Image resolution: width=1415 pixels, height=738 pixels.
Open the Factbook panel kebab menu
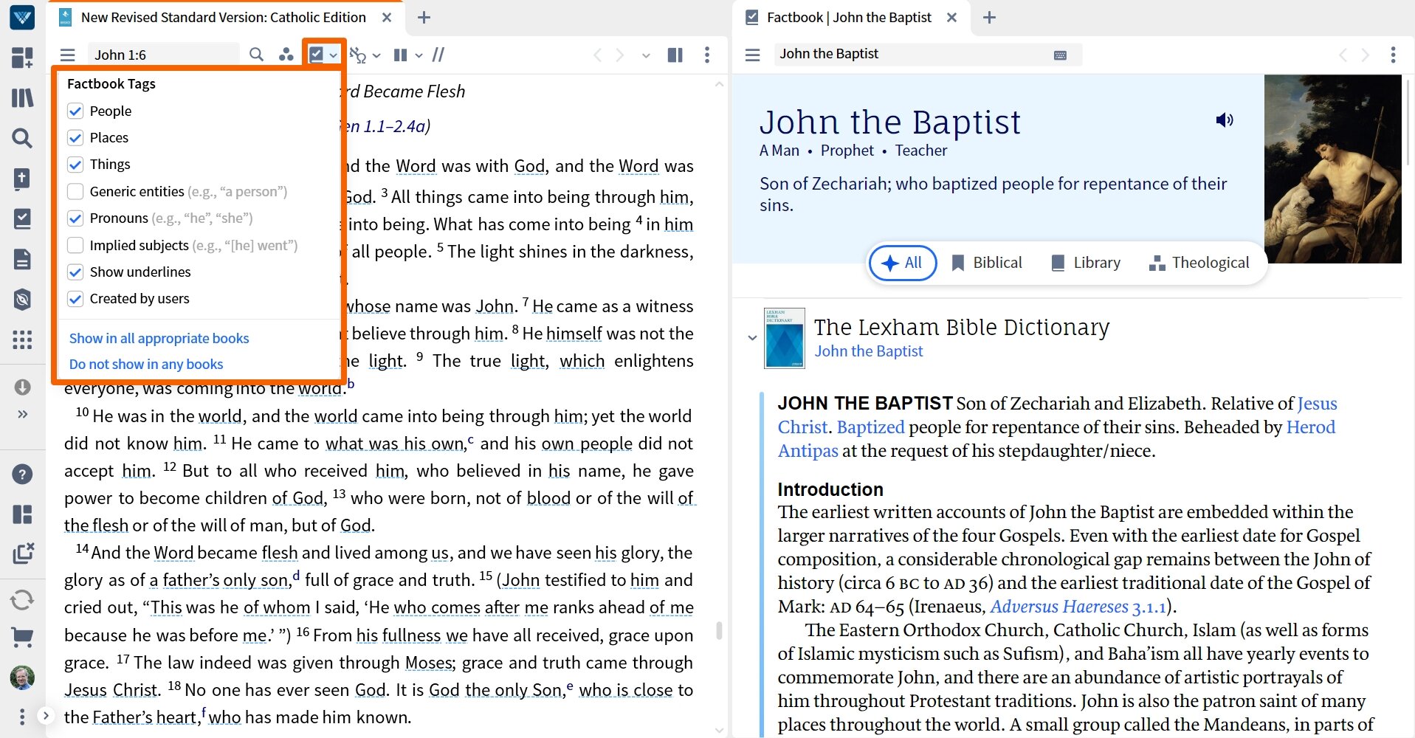pyautogui.click(x=1393, y=55)
